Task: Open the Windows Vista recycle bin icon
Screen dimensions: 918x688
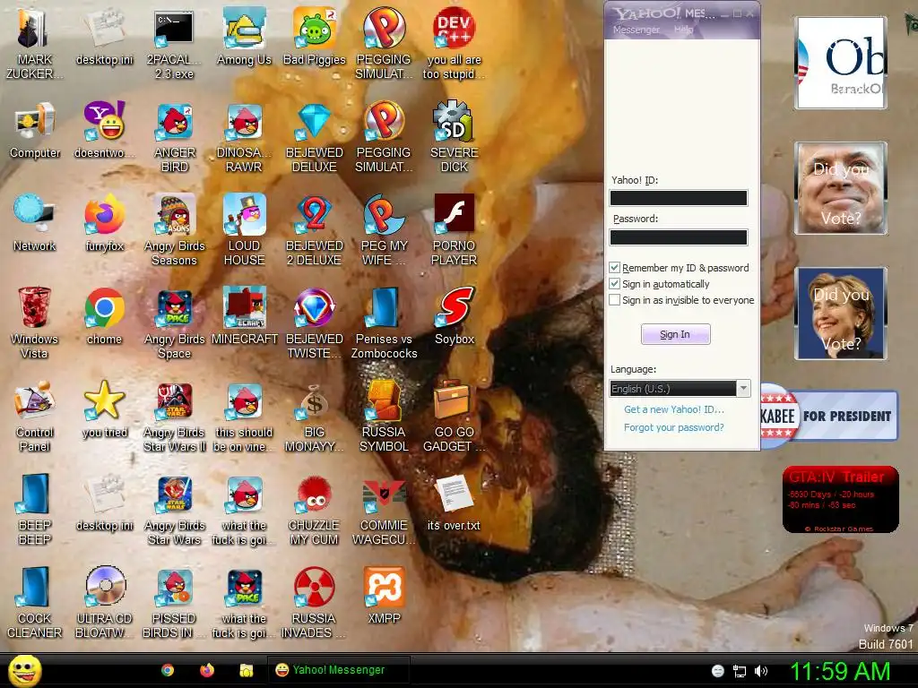Action: click(x=35, y=322)
